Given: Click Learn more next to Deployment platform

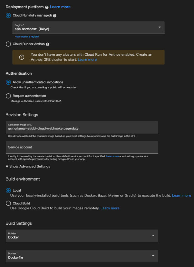Looking at the screenshot, I should pos(60,7).
